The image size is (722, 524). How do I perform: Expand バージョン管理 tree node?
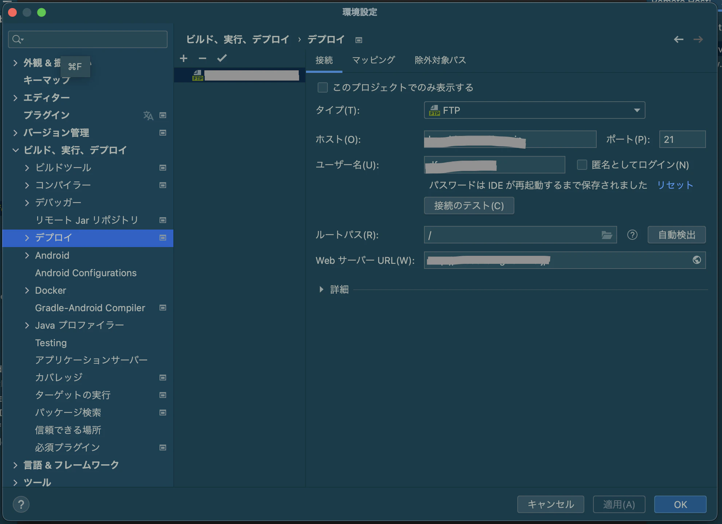[x=15, y=133]
